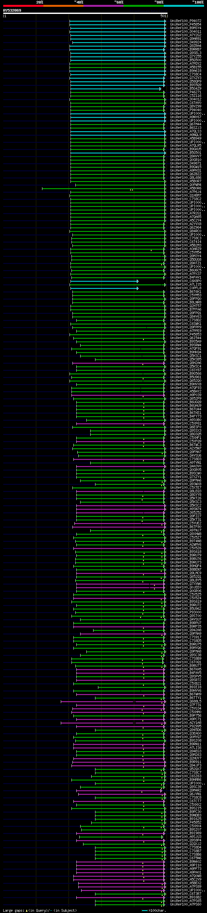
Task: Click hit label UniRef100_B7FFA6
Action: (x=186, y=309)
